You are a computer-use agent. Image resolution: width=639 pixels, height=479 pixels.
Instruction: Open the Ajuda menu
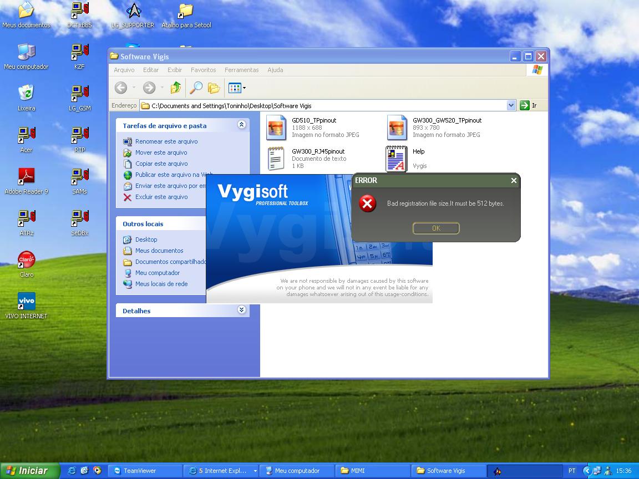pyautogui.click(x=275, y=70)
